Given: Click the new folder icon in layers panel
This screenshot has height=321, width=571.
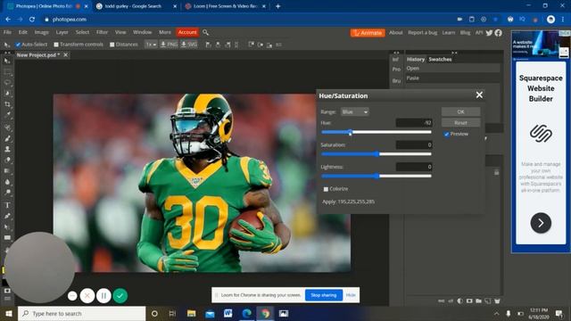Looking at the screenshot, I should coord(478,301).
